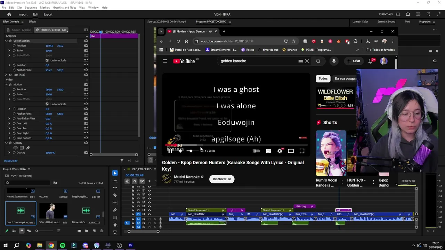The width and height of the screenshot is (445, 250).
Task: Click the free draw bezier mask pen
Action: click(28, 148)
